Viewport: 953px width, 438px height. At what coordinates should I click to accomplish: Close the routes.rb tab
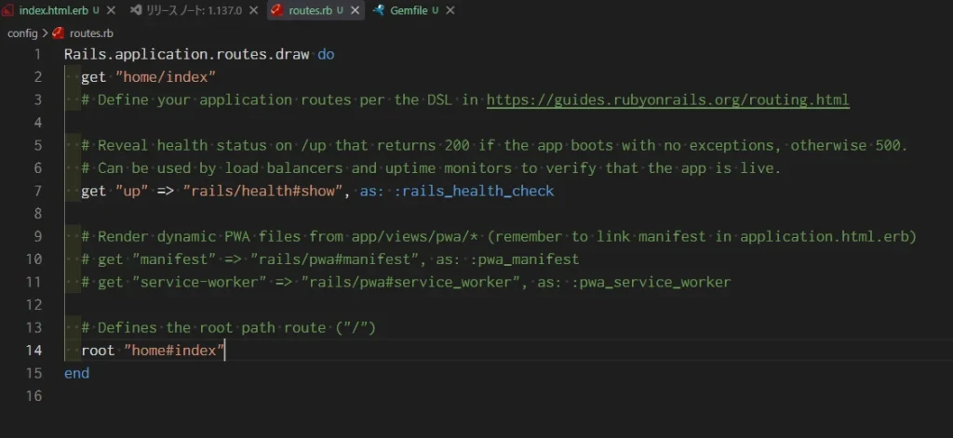[x=355, y=10]
